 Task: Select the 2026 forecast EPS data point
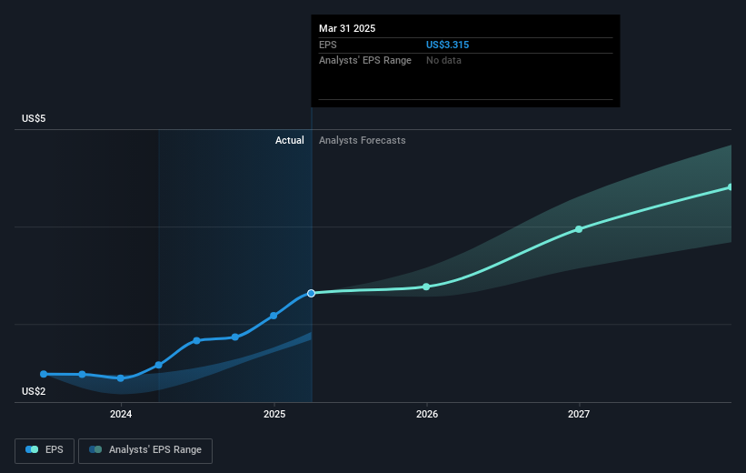pos(426,287)
